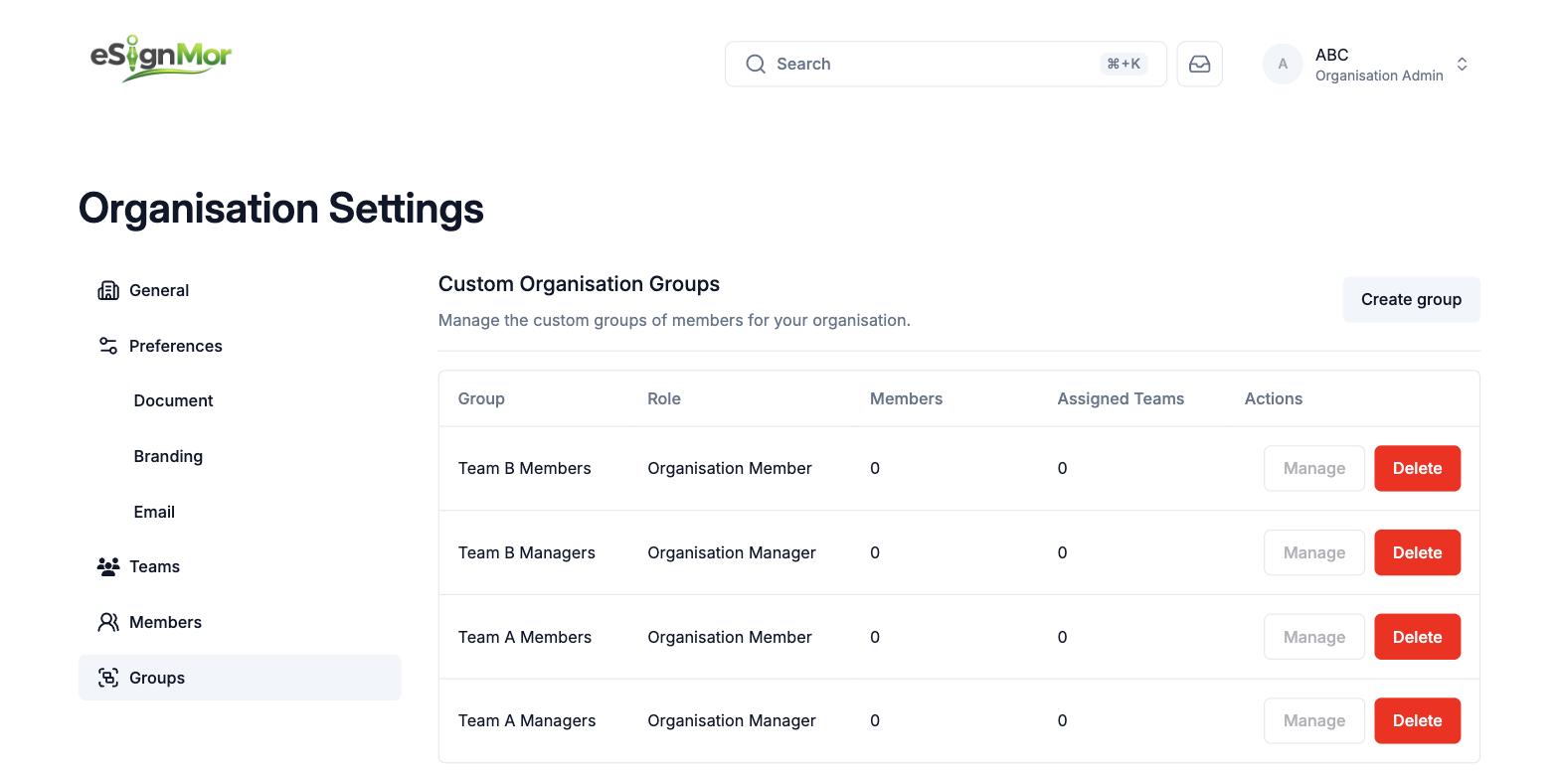
Task: Select the 'Team B Members' group name
Action: (x=524, y=468)
